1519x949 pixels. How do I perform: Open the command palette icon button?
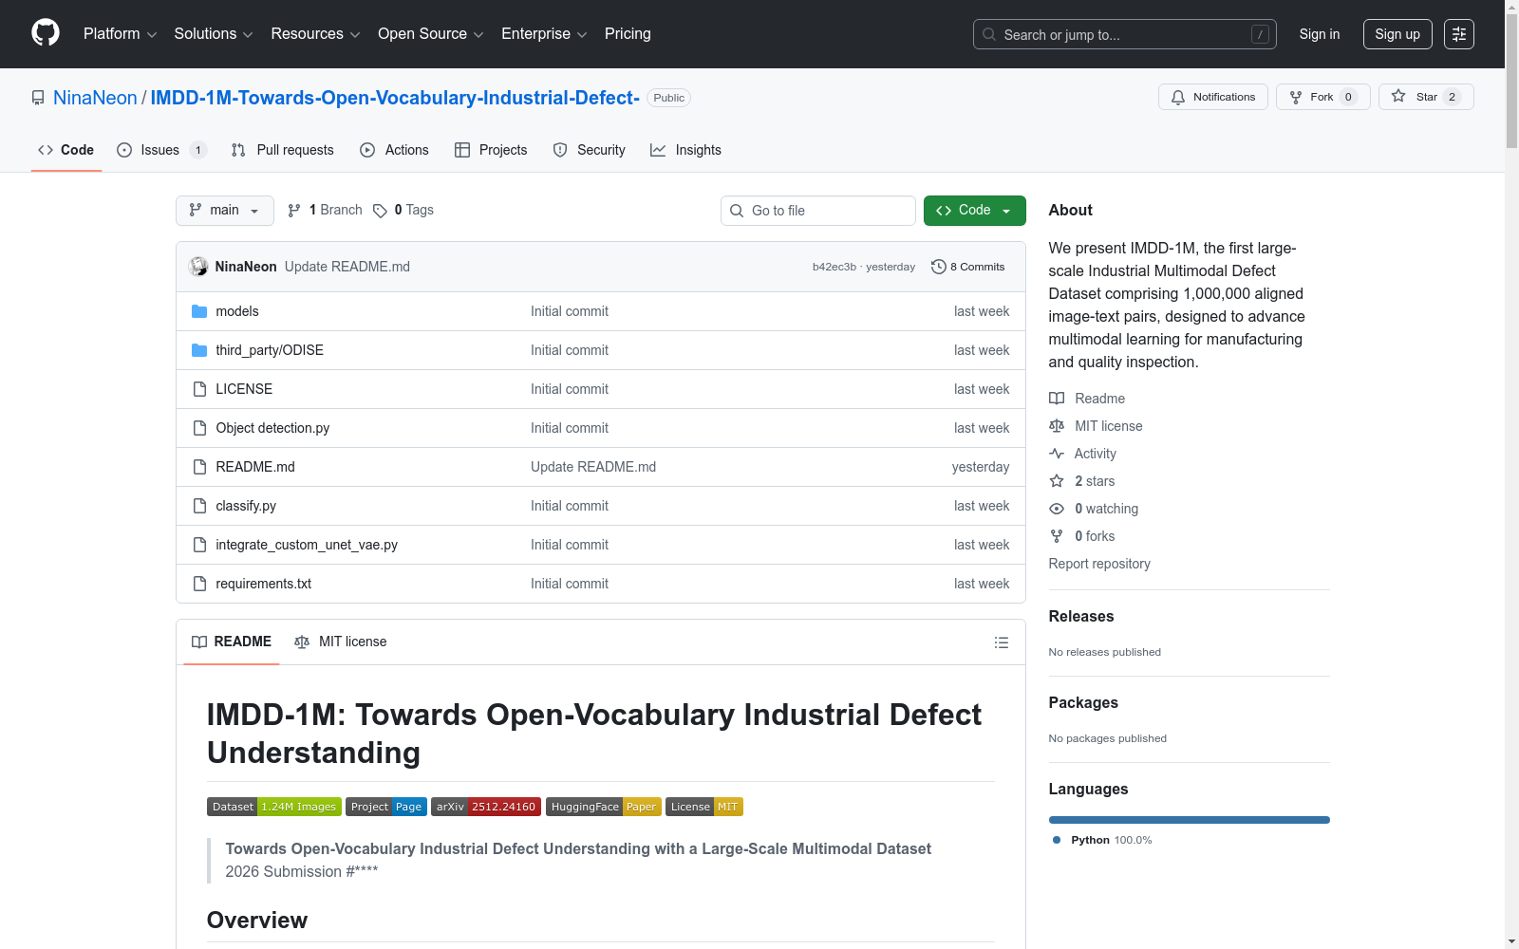[x=1459, y=34]
